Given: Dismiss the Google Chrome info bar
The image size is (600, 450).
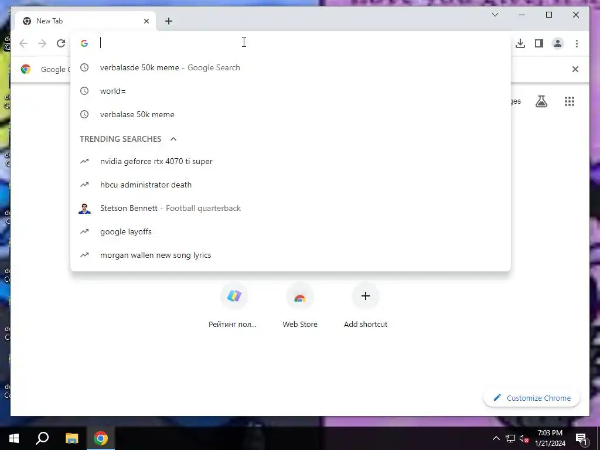Looking at the screenshot, I should pos(575,69).
